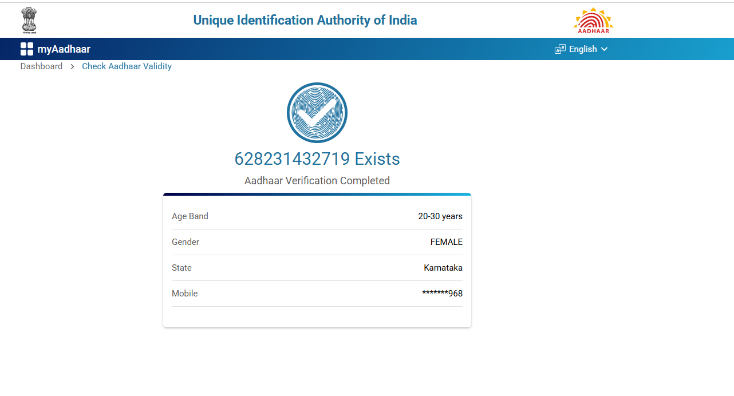Click the Government of India emblem
Image resolution: width=734 pixels, height=396 pixels.
[x=29, y=20]
